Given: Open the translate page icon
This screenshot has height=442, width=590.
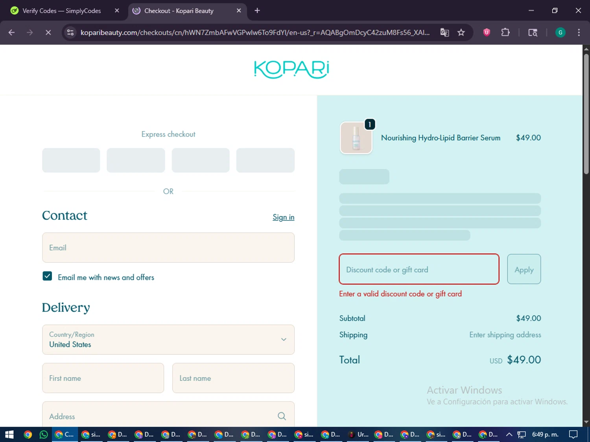Looking at the screenshot, I should [444, 33].
